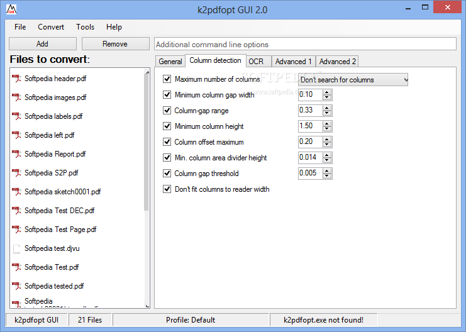This screenshot has width=466, height=332.
Task: Click the PDF icon beside Softpedia labels.pdf
Action: 16,116
